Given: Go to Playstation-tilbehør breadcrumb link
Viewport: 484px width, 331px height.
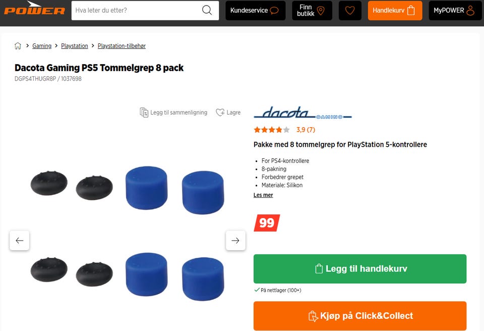Looking at the screenshot, I should pyautogui.click(x=122, y=46).
